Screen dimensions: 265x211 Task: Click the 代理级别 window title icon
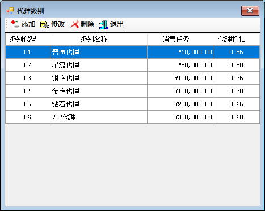[10, 11]
